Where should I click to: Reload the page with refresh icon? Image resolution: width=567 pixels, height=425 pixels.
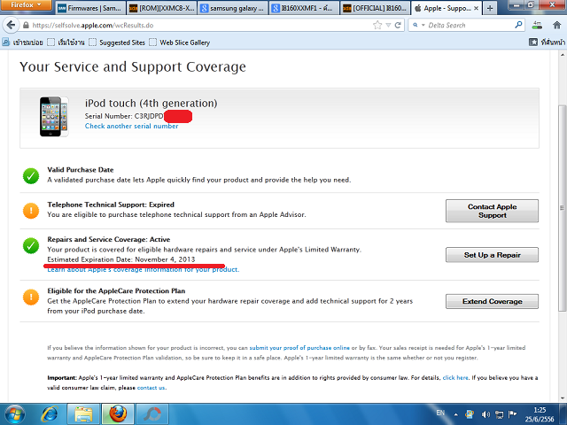398,26
